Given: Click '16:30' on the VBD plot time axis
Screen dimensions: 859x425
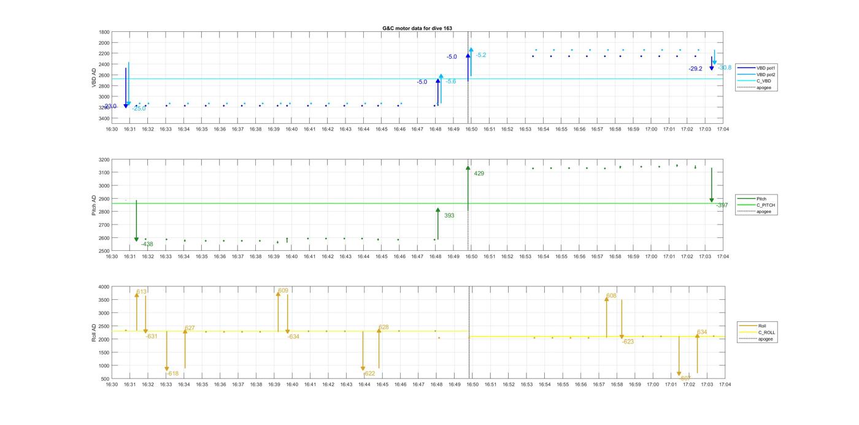Looking at the screenshot, I should (112, 129).
